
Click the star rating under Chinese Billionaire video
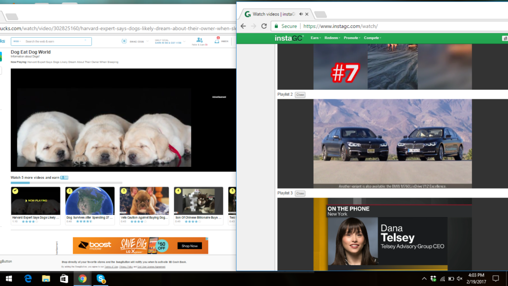(193, 222)
